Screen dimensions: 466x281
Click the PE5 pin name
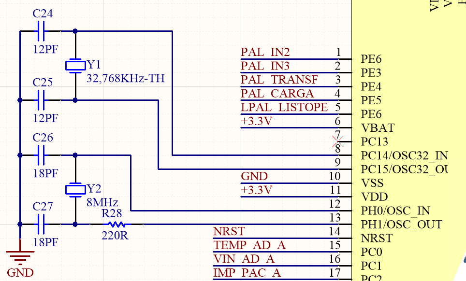[371, 100]
